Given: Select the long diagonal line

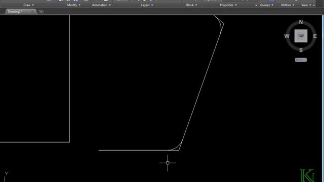Looking at the screenshot, I should [201, 86].
